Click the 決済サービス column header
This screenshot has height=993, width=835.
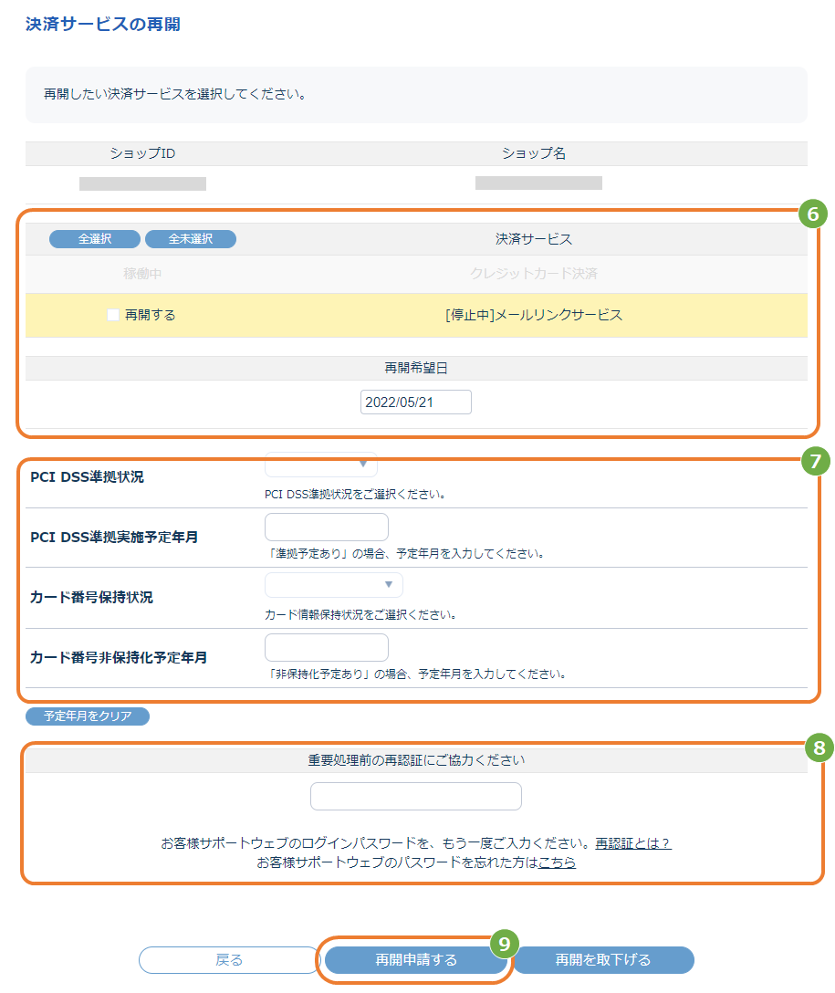pyautogui.click(x=534, y=239)
